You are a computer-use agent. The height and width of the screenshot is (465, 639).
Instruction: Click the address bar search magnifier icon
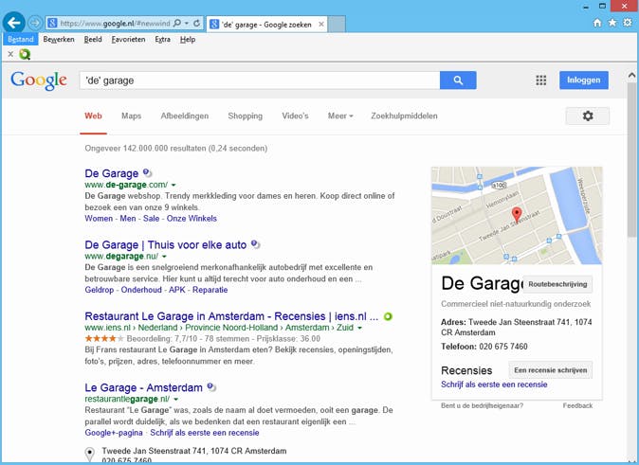pos(177,24)
